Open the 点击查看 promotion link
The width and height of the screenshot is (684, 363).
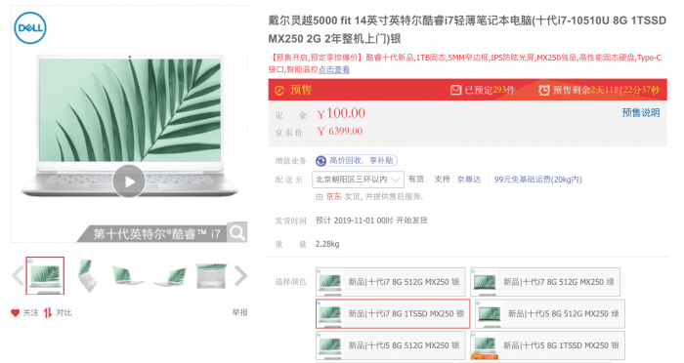click(x=334, y=69)
